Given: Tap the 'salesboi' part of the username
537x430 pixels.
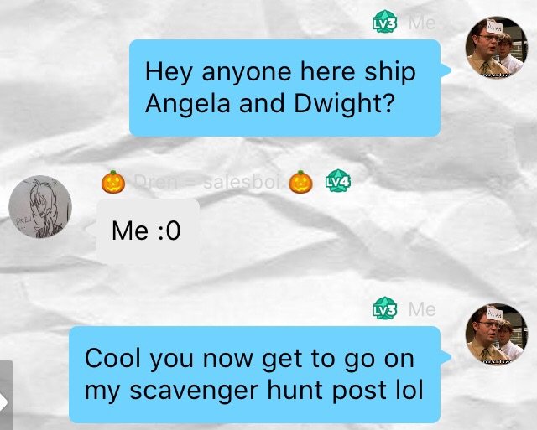Looking at the screenshot, I should click(x=244, y=182).
